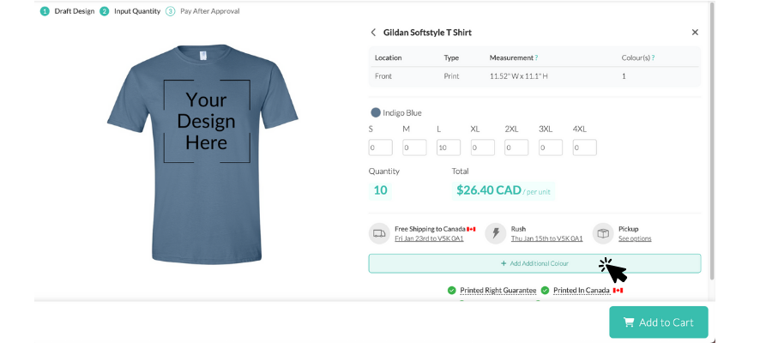Open the Thu Jan 15th rush link
772x343 pixels.
coord(546,238)
